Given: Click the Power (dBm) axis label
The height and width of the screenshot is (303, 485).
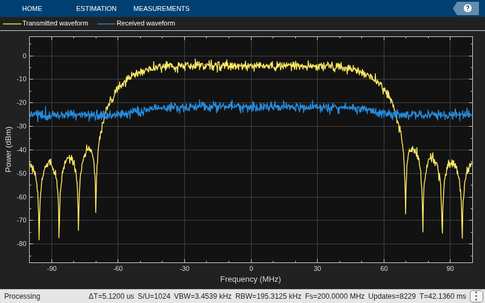Looking at the screenshot, I should 8,150.
